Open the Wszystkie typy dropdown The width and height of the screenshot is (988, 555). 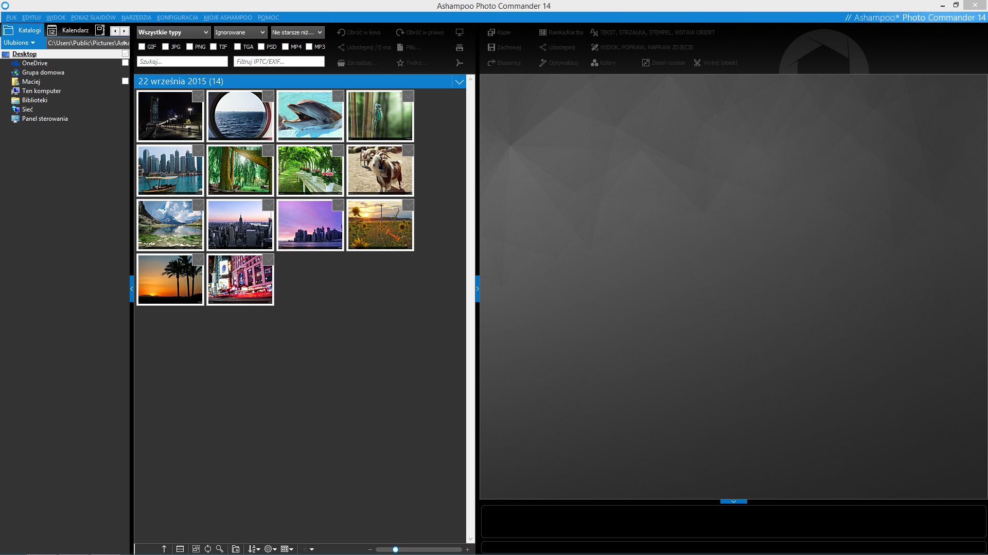tap(173, 32)
